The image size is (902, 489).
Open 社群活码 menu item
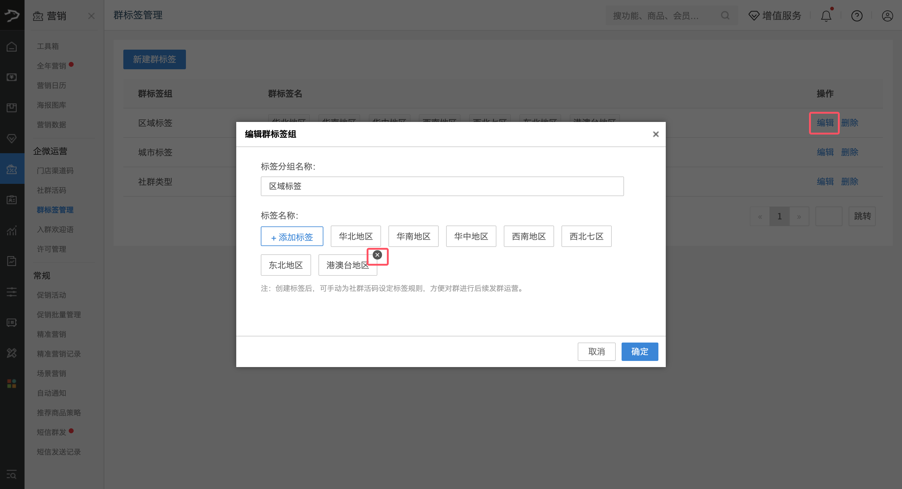point(52,190)
